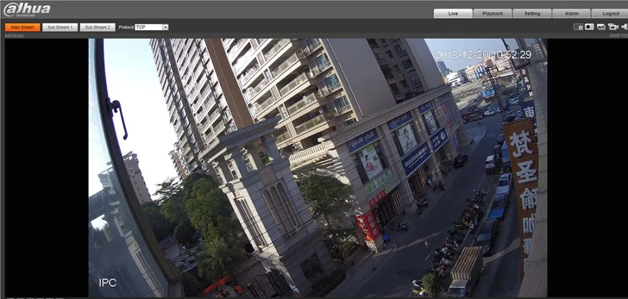This screenshot has height=299, width=628.
Task: Open the Setting tab
Action: coord(533,14)
